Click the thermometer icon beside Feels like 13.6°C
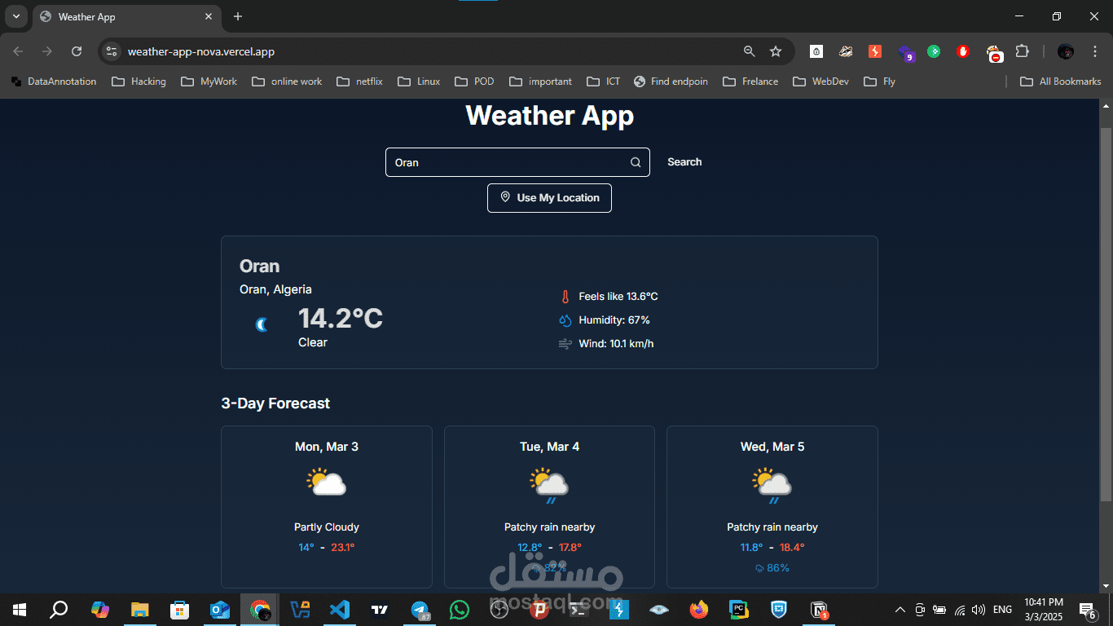 565,296
